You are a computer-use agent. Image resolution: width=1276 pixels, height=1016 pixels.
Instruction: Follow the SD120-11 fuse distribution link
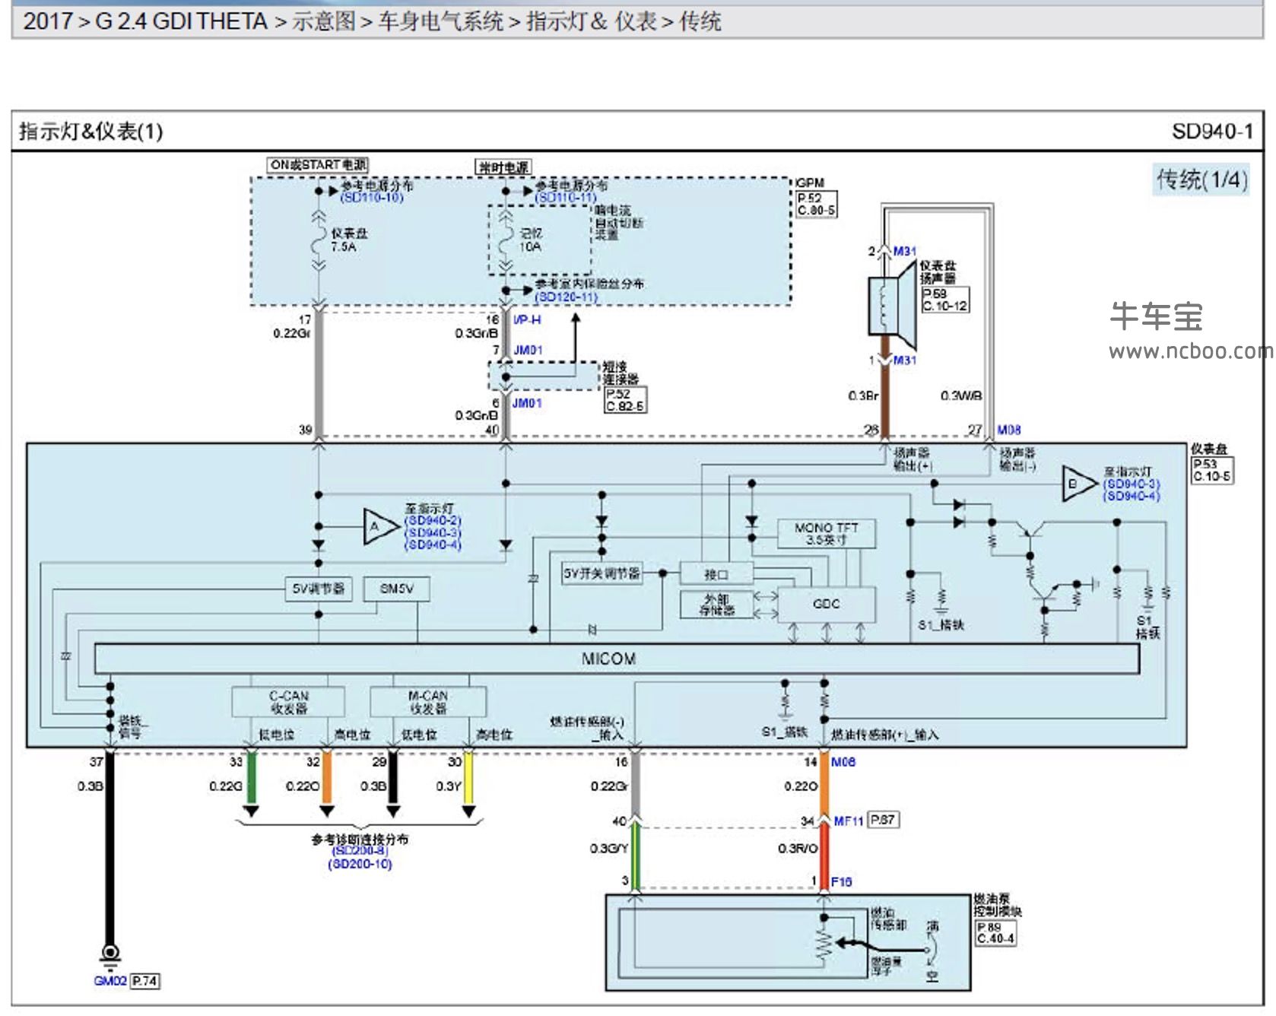(x=566, y=297)
